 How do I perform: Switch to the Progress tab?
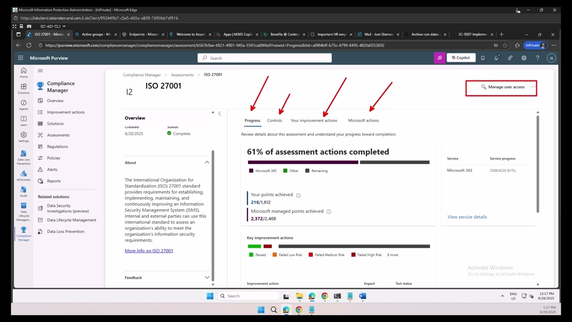tap(252, 120)
